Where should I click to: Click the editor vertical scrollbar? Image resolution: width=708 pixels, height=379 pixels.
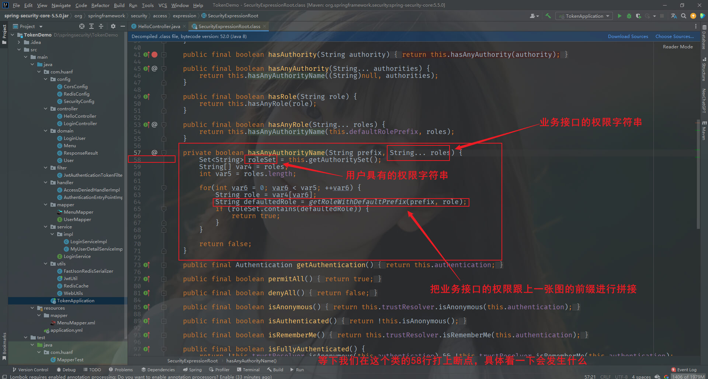click(698, 173)
